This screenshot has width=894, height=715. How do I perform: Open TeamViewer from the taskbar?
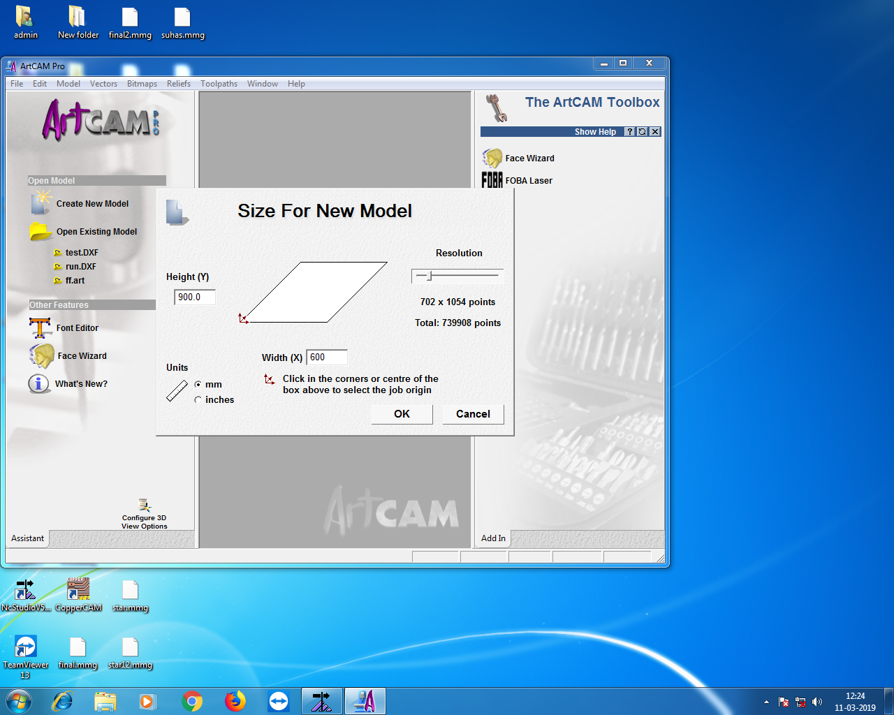pos(279,701)
